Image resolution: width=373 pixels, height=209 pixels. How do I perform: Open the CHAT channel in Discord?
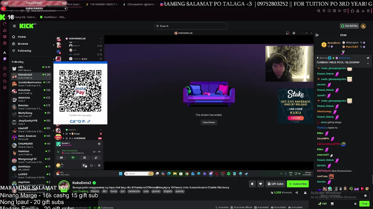77,134
